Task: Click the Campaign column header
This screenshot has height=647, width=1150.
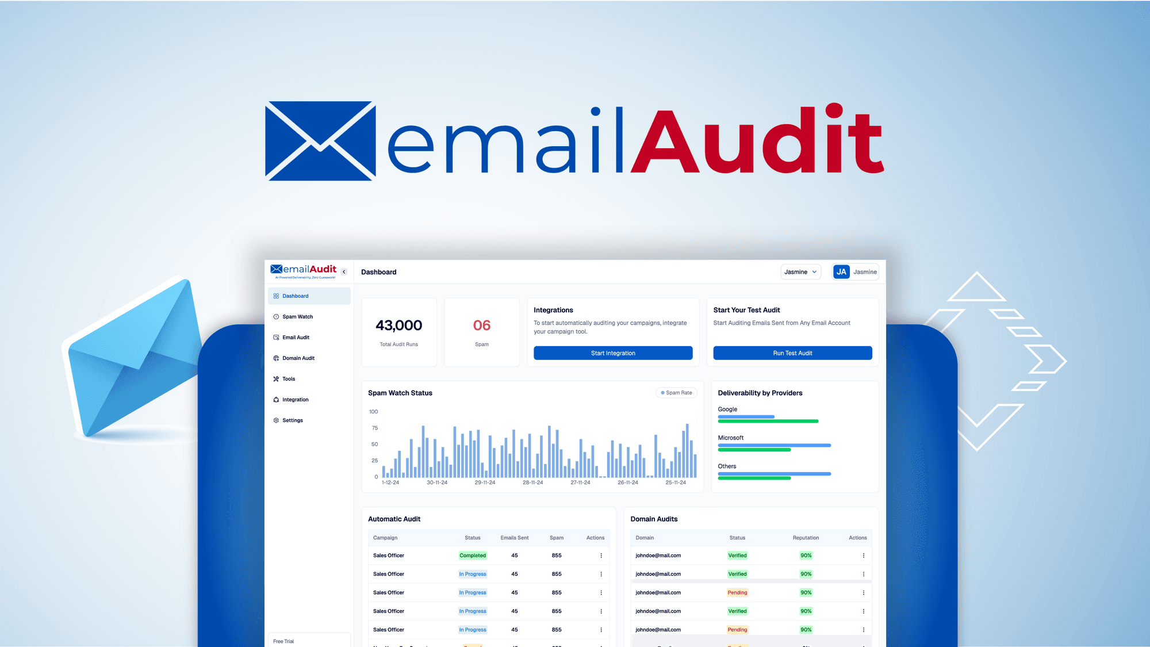Action: point(385,538)
